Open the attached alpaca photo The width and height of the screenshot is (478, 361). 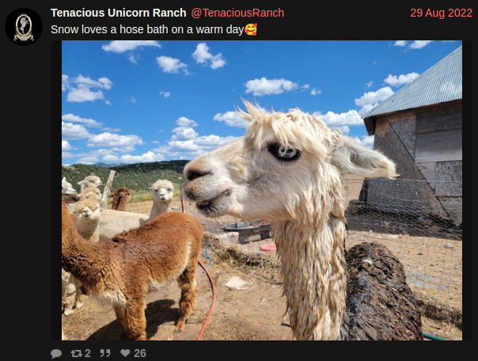[262, 190]
